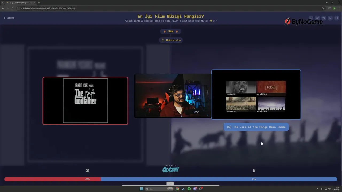Open the media control icon in Chrome toolbar
The height and width of the screenshot is (192, 342).
click(x=329, y=8)
